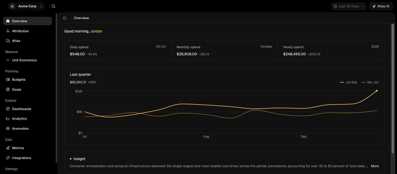Click the sidebar vertical scrollbar
This screenshot has width=397, height=174.
pyautogui.click(x=56, y=88)
